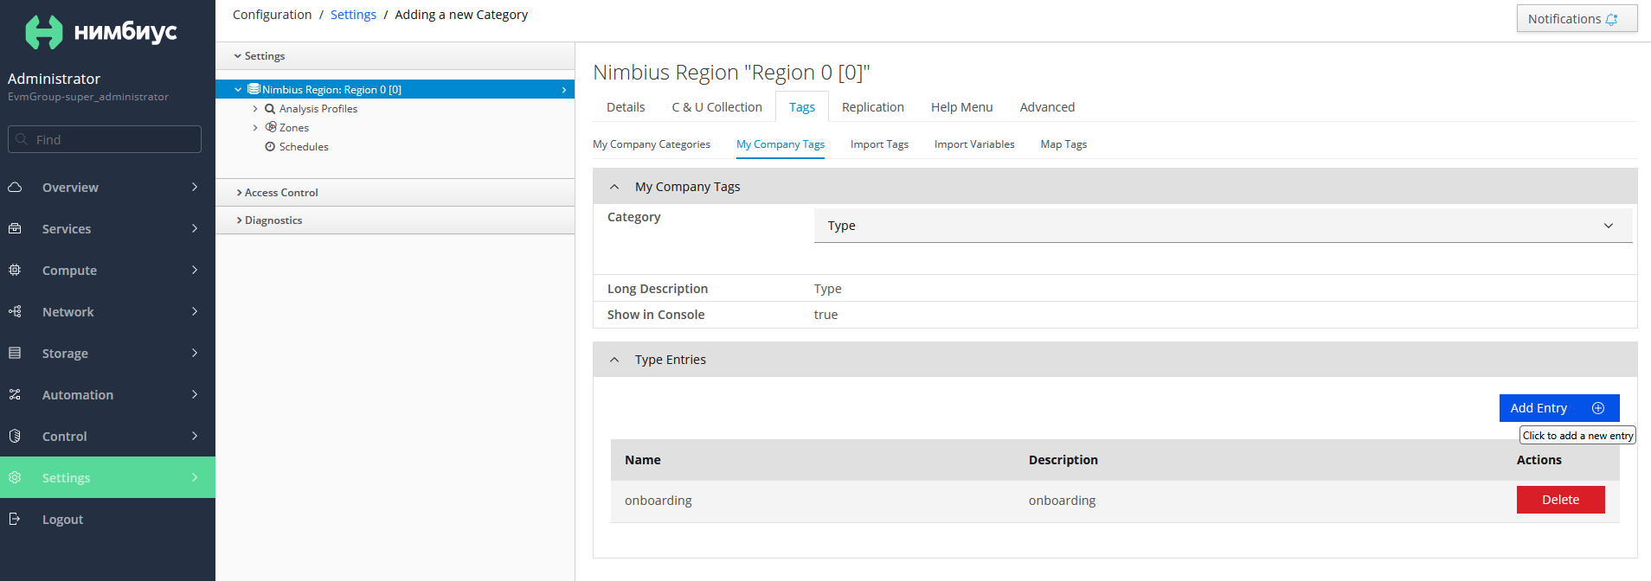Screen dimensions: 1651x581
Task: Click the Nimbius Region database icon
Action: tap(254, 89)
